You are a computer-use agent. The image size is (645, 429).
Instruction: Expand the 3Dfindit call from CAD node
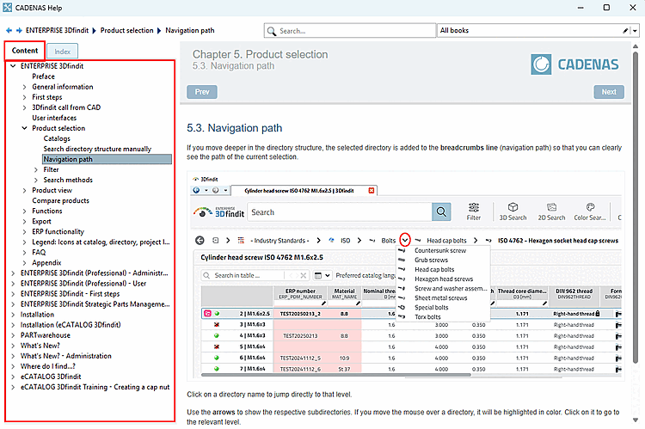click(24, 107)
